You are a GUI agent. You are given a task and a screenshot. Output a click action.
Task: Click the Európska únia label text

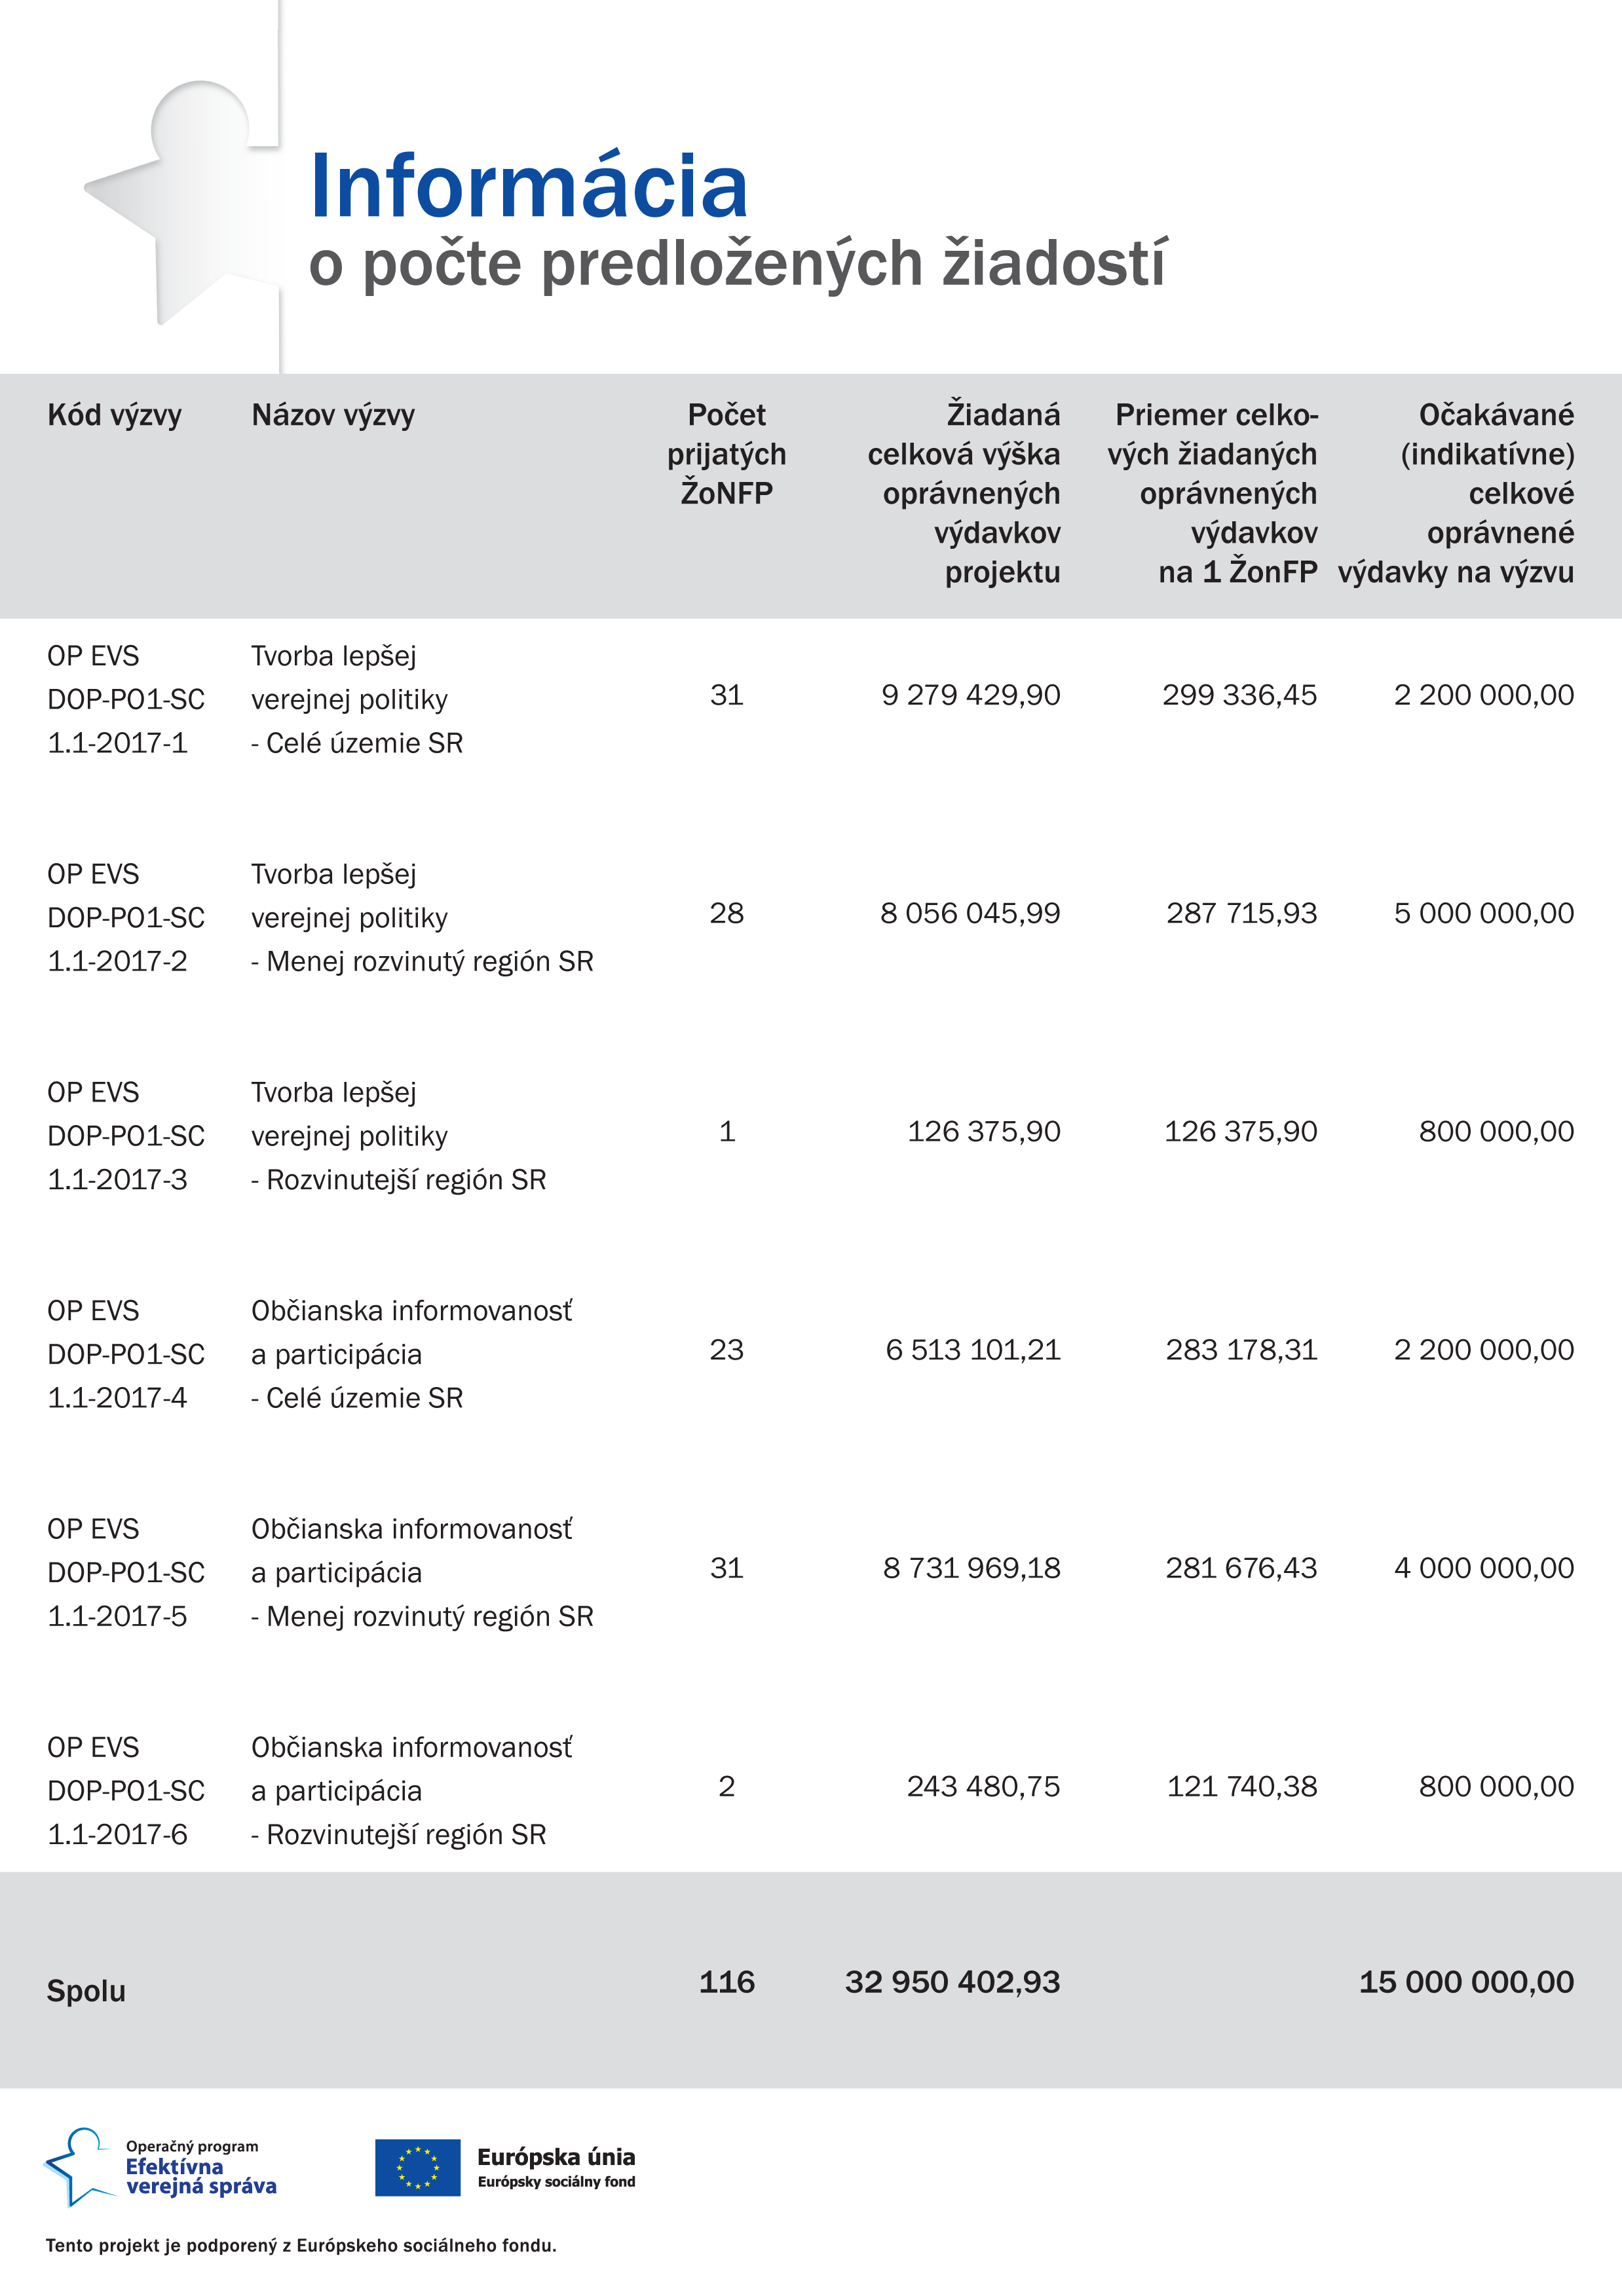pyautogui.click(x=556, y=2157)
